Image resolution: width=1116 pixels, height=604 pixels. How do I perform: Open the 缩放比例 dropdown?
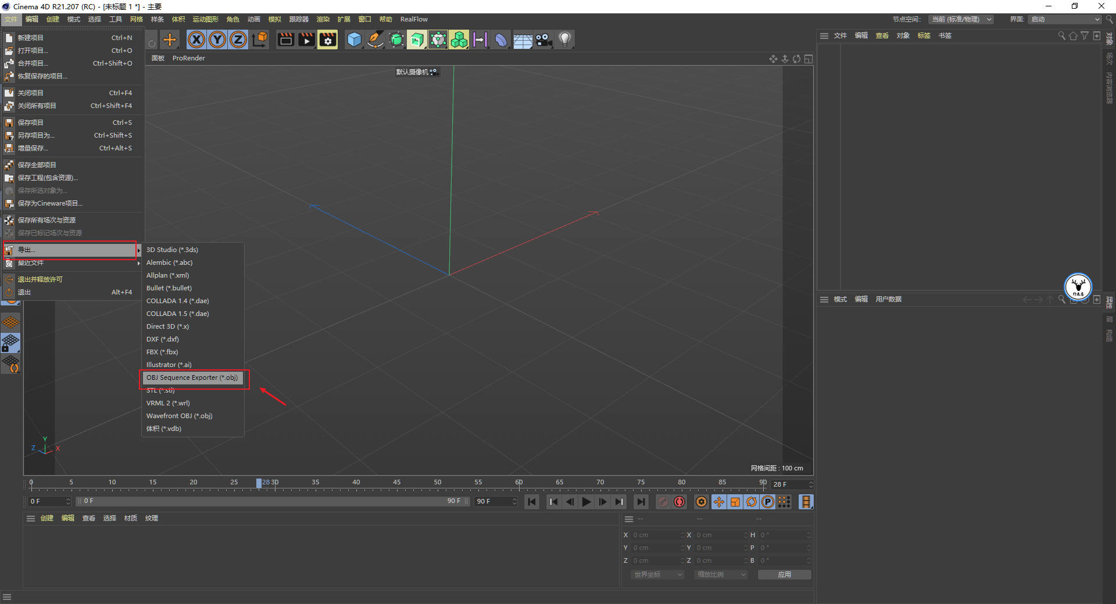pyautogui.click(x=721, y=574)
